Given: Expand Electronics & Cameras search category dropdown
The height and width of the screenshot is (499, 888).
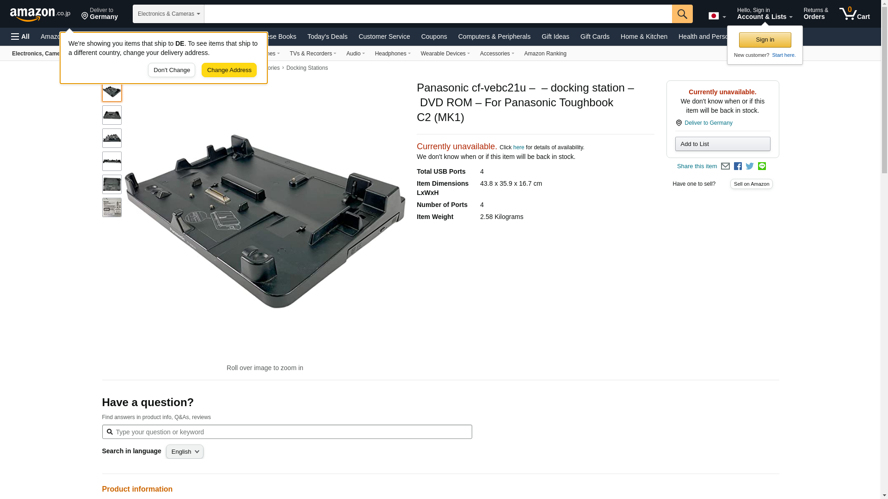Looking at the screenshot, I should 168,14.
